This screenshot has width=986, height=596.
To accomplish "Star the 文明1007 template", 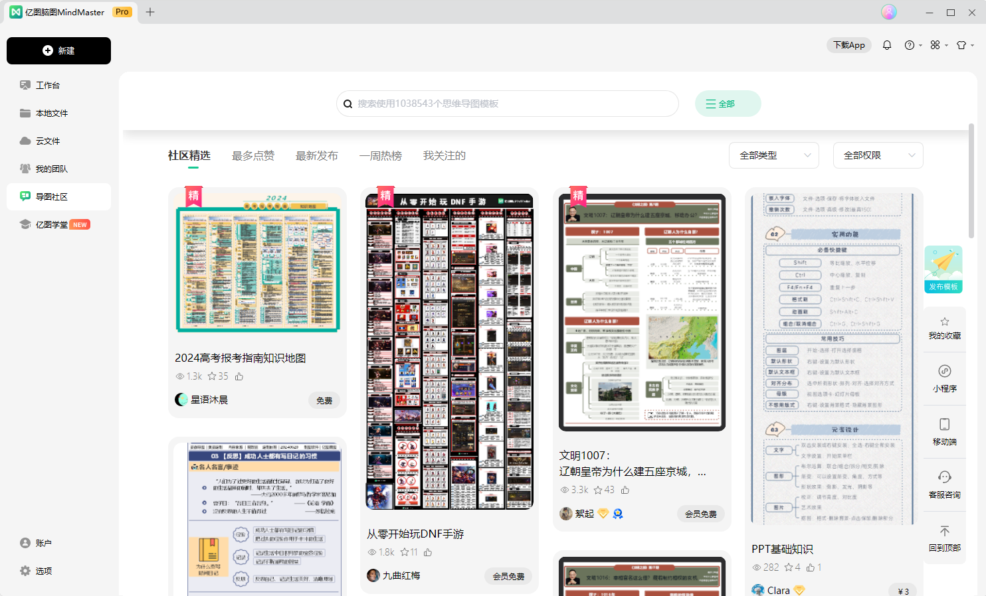I will pyautogui.click(x=598, y=490).
